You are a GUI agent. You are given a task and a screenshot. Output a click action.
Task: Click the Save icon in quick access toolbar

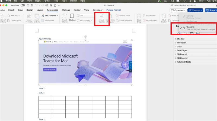click(x=32, y=5)
